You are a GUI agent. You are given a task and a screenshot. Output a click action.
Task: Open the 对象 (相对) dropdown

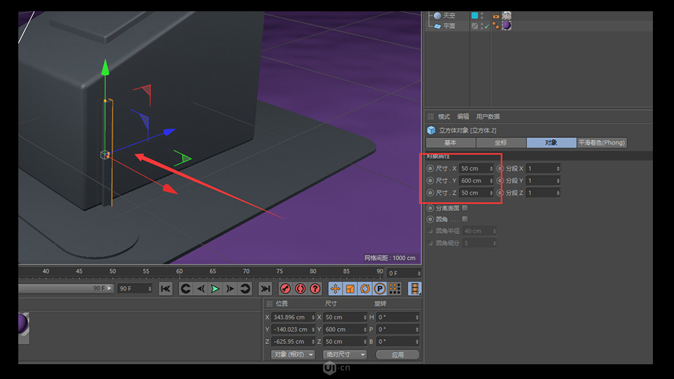coord(293,354)
